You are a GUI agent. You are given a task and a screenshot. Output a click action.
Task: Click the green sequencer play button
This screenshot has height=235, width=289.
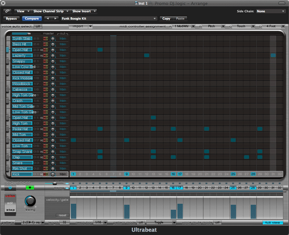tap(30, 188)
